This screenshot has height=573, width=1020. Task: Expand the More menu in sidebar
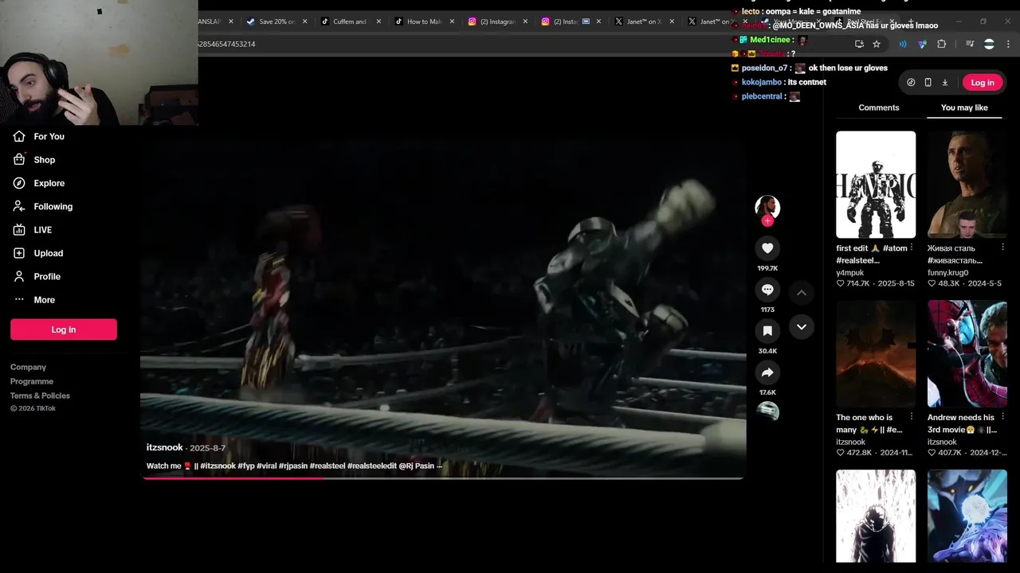(x=33, y=300)
